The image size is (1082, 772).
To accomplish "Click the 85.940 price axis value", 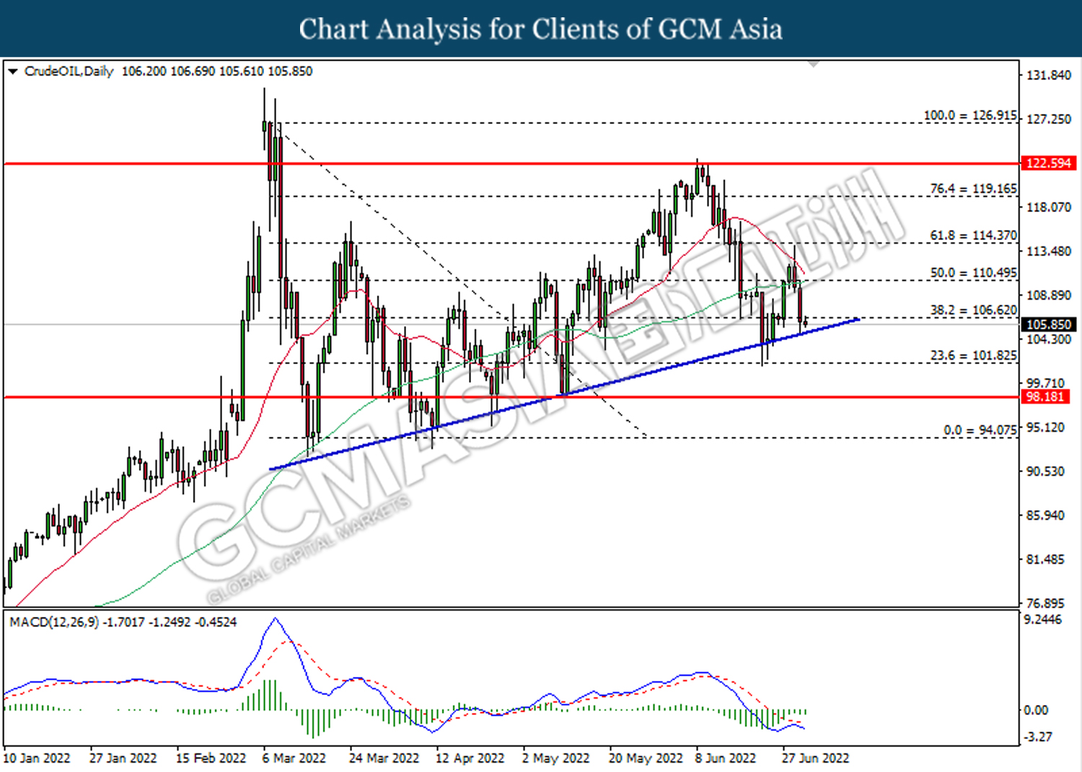I will [x=1045, y=515].
